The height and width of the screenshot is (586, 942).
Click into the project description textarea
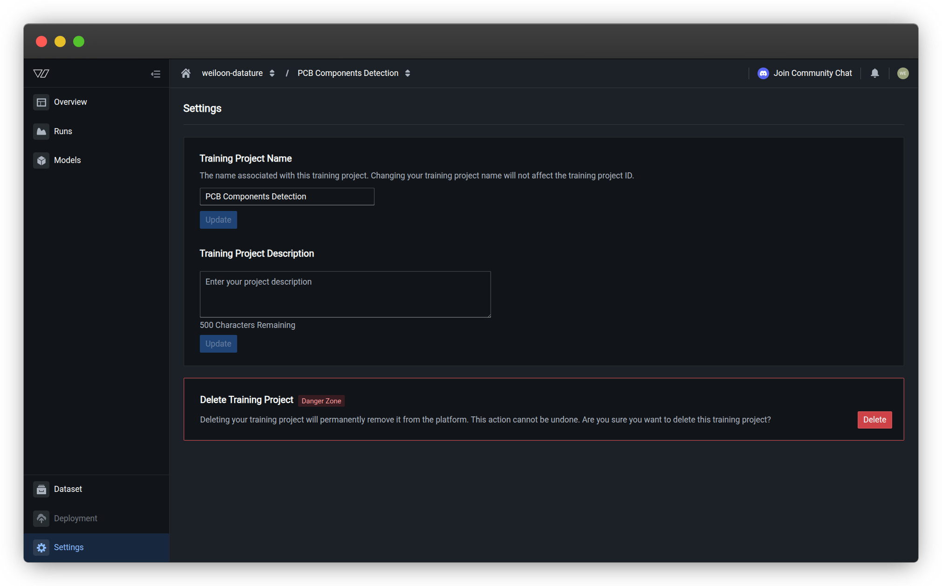pos(345,294)
